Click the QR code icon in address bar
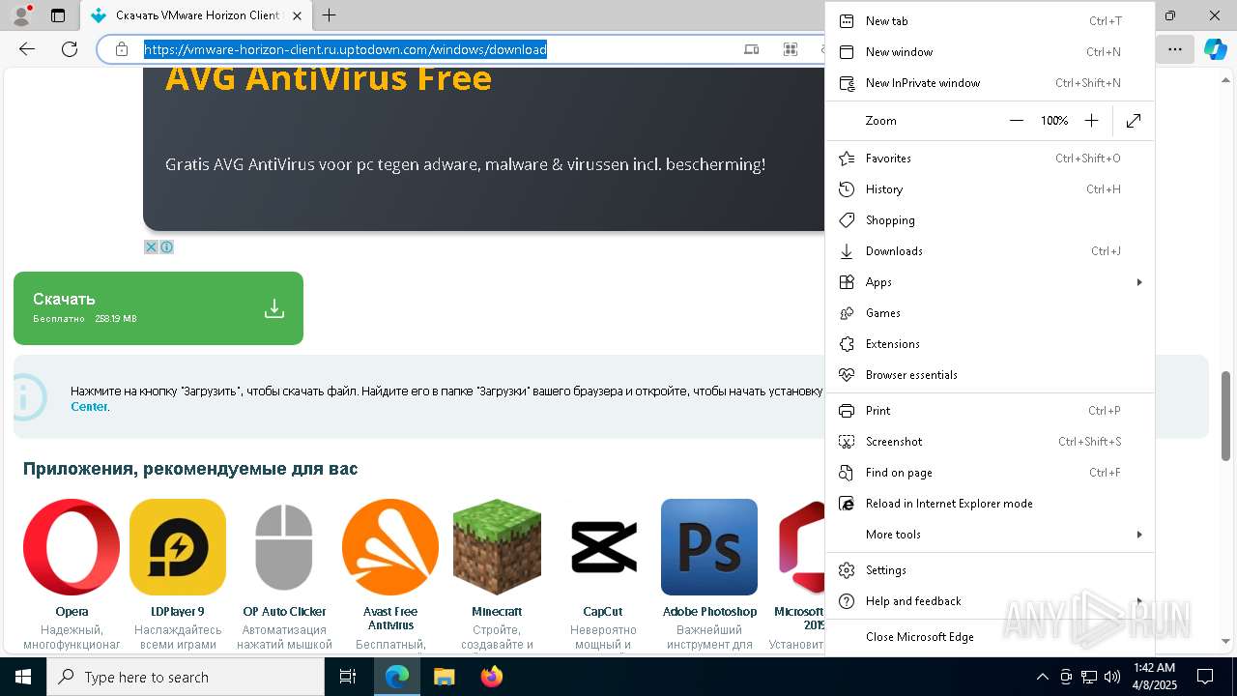The image size is (1237, 696). coord(791,49)
